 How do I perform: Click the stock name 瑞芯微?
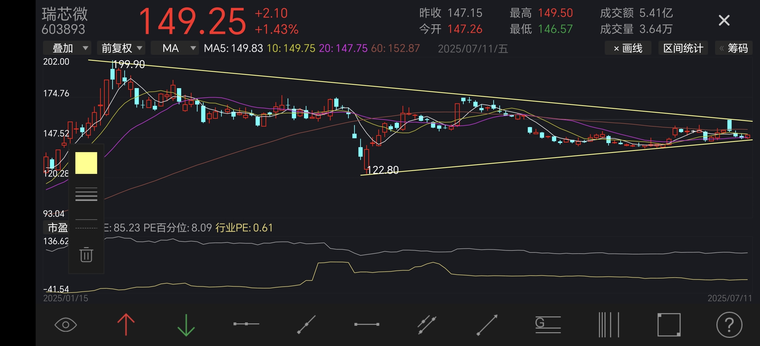pos(65,14)
